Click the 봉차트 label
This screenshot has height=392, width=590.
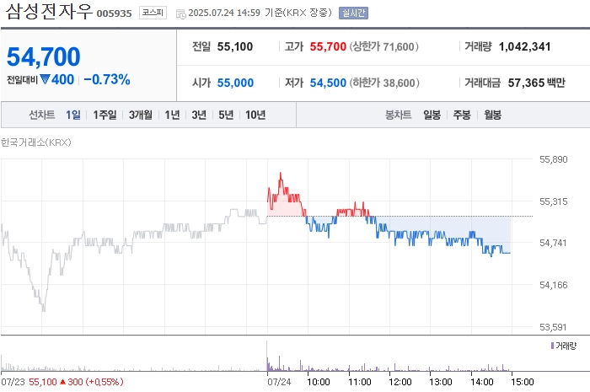398,115
